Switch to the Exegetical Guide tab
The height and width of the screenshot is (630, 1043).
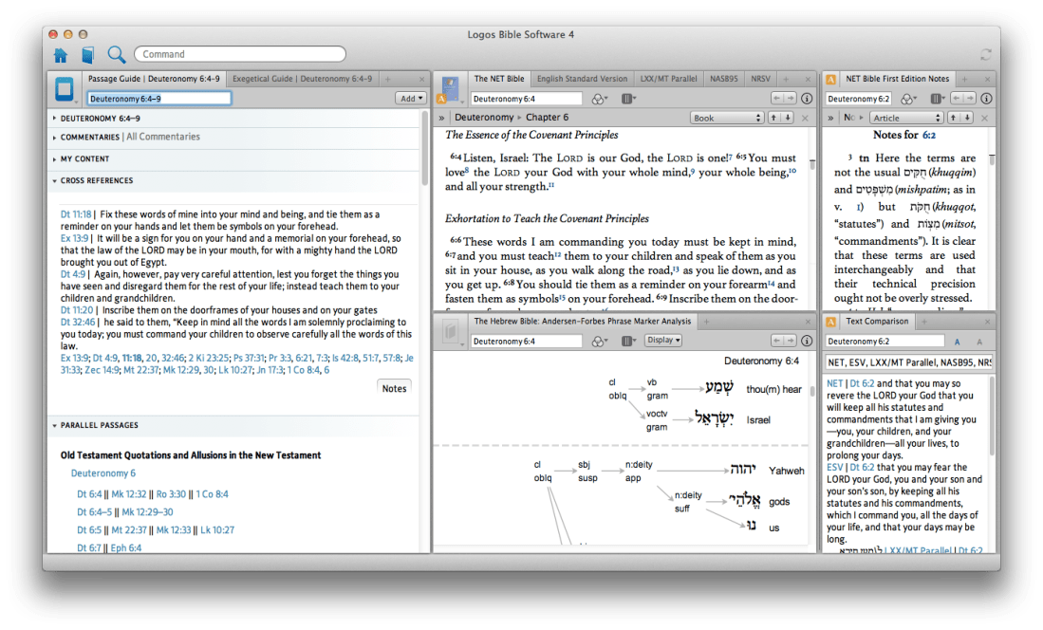click(302, 79)
